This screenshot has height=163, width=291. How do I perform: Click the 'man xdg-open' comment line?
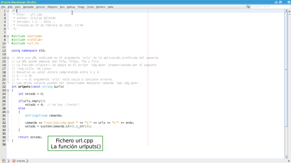[76, 83]
